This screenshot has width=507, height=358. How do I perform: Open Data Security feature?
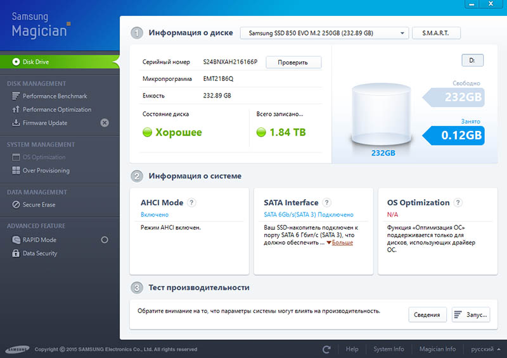coord(40,254)
